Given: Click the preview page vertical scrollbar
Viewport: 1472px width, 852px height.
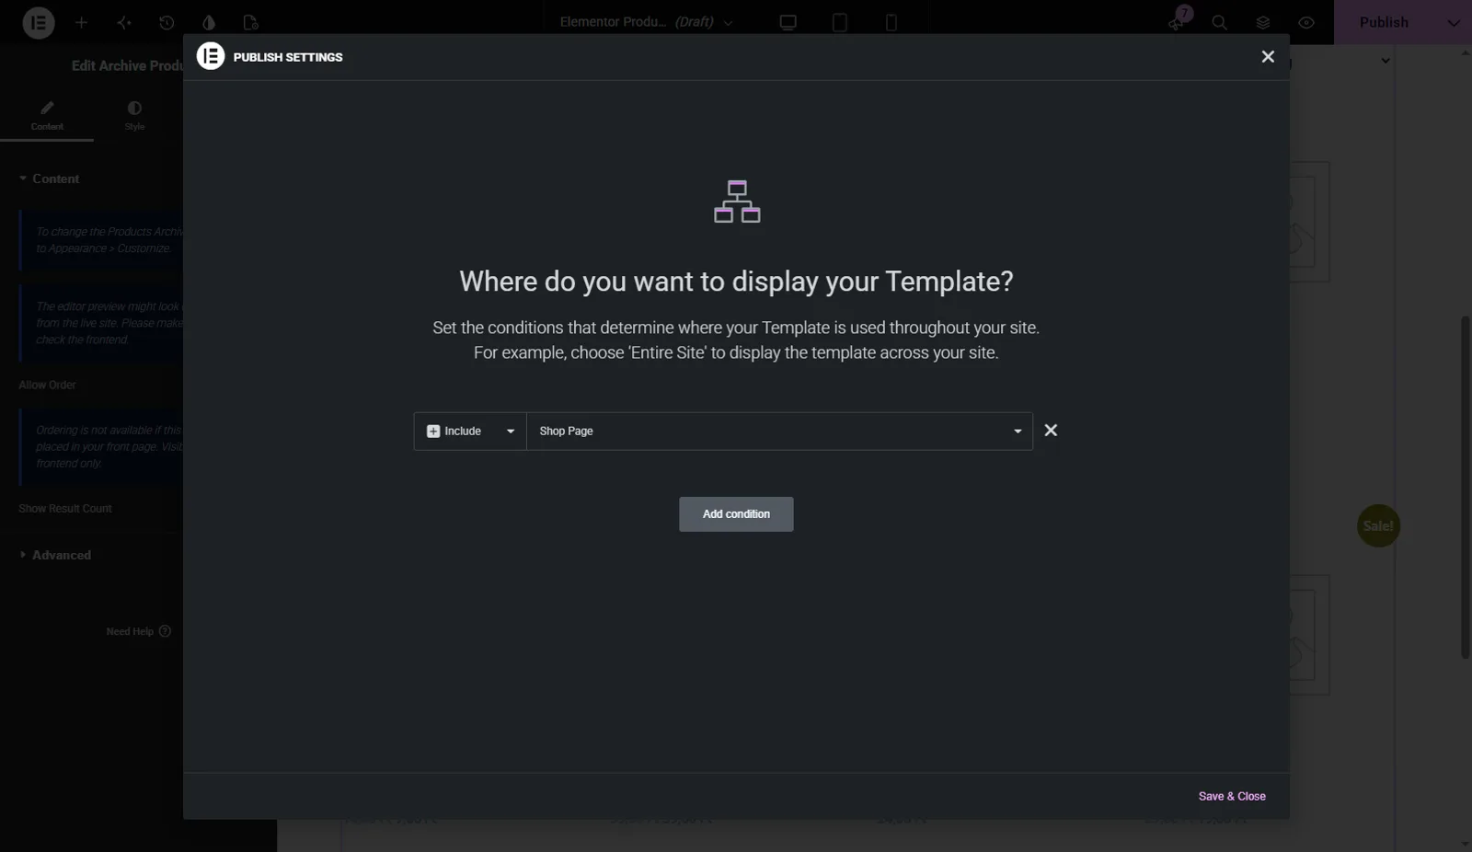Looking at the screenshot, I should coord(1465,487).
